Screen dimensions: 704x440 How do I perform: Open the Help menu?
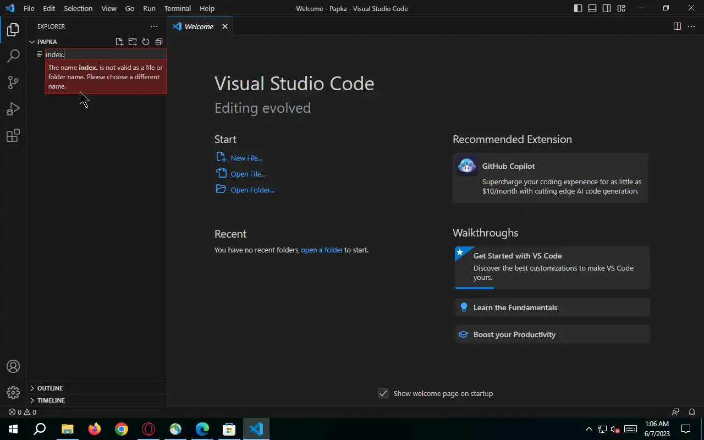tap(207, 8)
